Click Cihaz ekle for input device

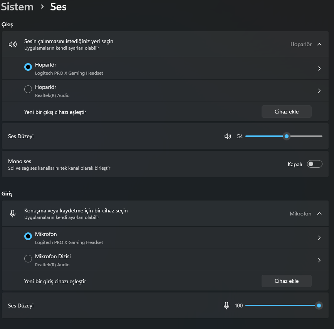287,281
